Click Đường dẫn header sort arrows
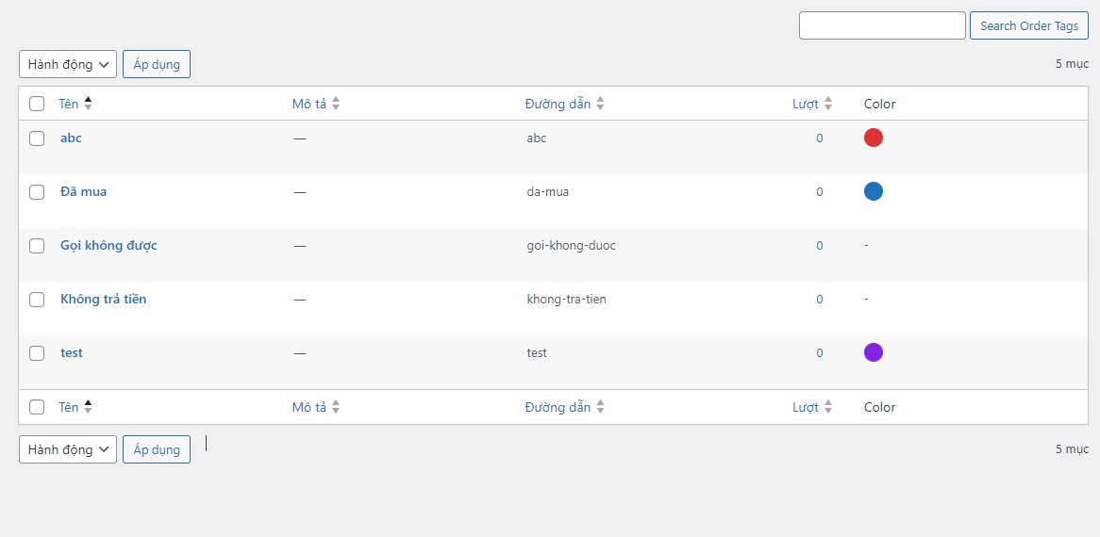Viewport: 1100px width, 537px height. [600, 104]
